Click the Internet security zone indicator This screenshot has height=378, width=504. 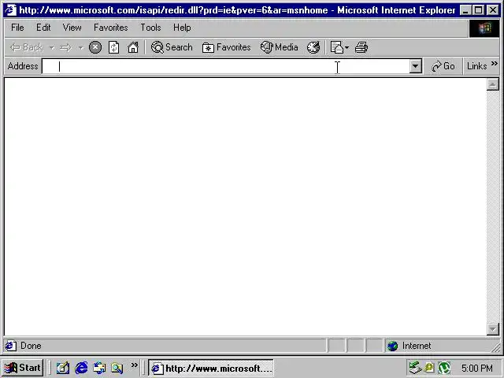(x=409, y=346)
